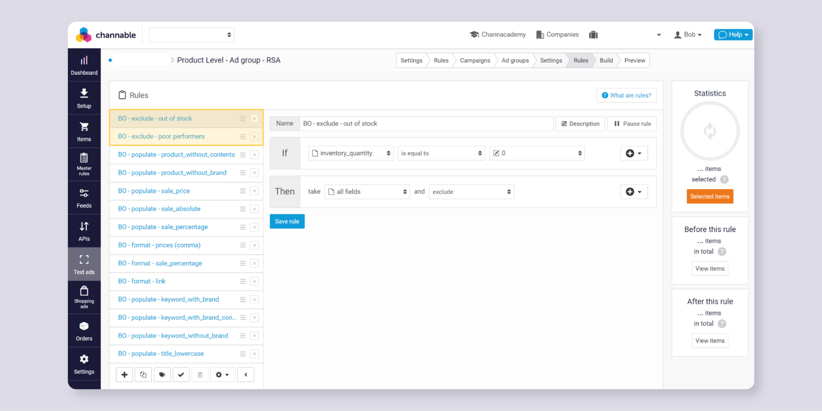Open the Campaigns step in the breadcrumb

pyautogui.click(x=475, y=60)
